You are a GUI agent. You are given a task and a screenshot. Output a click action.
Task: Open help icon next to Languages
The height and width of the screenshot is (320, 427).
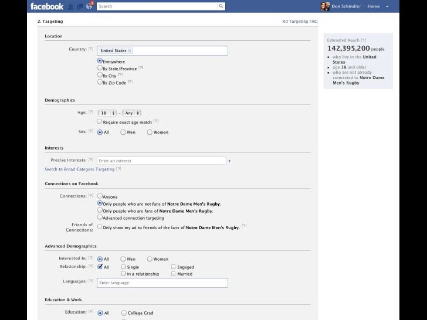[x=91, y=281]
